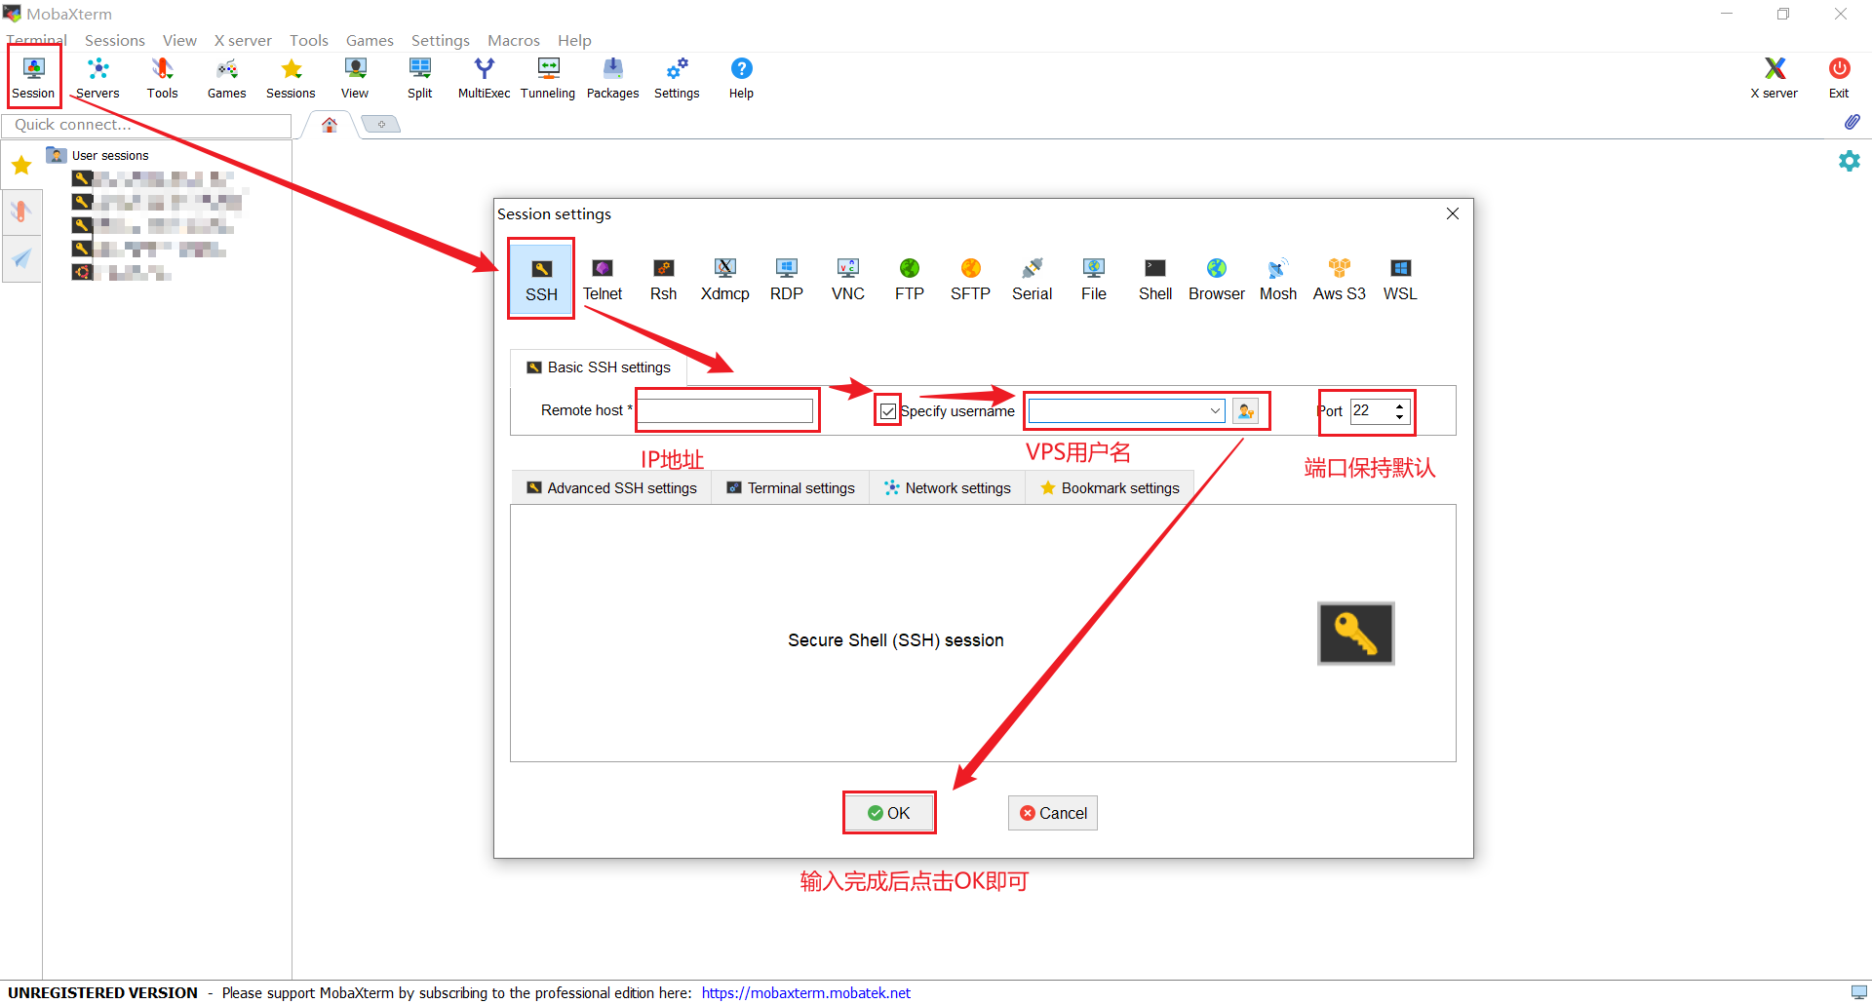Image resolution: width=1872 pixels, height=1004 pixels.
Task: Select the Xdmcp session type
Action: coord(725,279)
